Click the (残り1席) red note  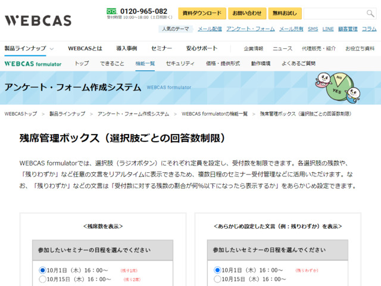pyautogui.click(x=129, y=271)
